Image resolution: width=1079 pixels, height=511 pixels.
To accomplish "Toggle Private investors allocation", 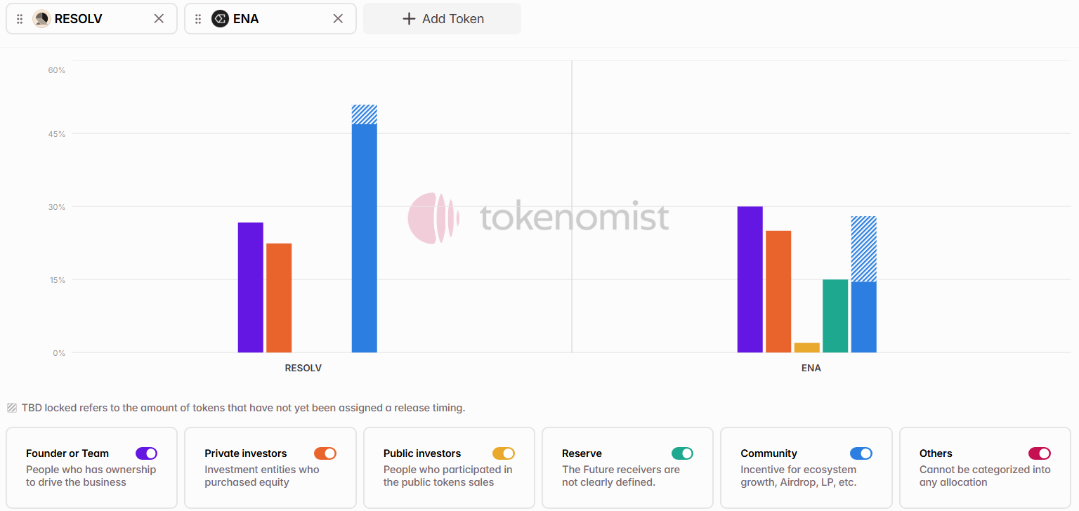I will pos(325,453).
